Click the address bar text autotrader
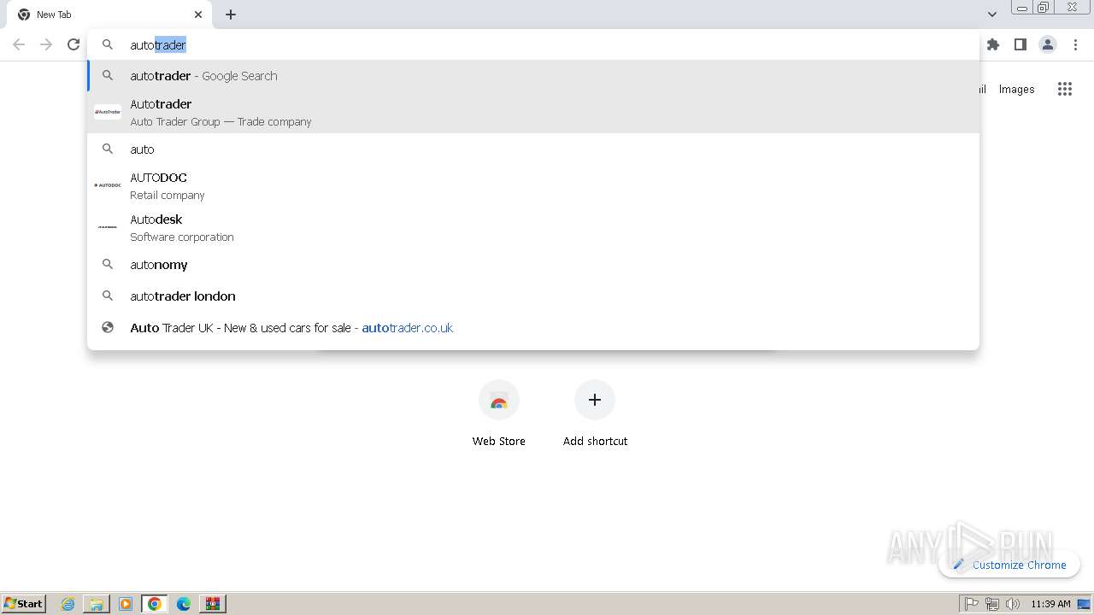Viewport: 1094px width, 615px height. click(x=158, y=44)
